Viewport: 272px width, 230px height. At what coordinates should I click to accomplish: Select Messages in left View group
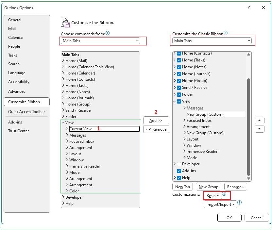[77, 135]
